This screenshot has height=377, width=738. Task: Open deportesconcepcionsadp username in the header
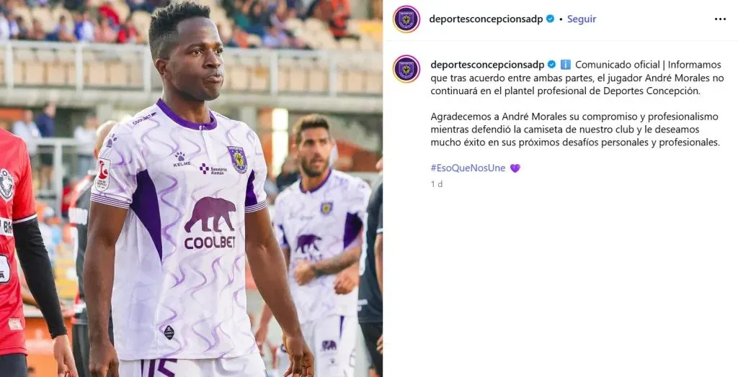pyautogui.click(x=486, y=19)
